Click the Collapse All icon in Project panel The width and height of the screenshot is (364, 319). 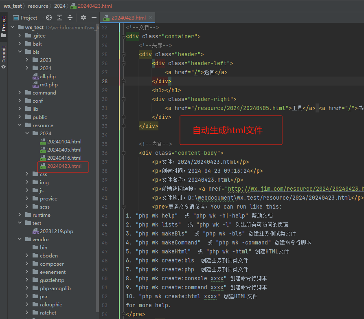coord(70,18)
